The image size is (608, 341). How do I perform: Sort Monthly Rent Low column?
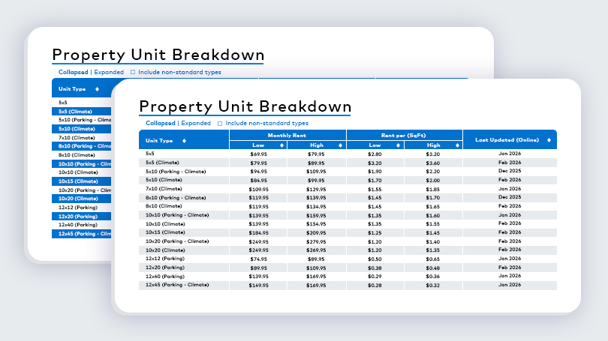281,145
